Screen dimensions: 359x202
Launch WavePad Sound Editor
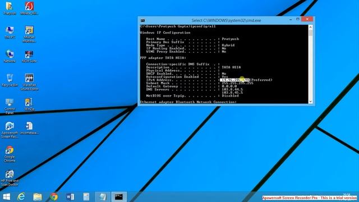[x=29, y=82]
